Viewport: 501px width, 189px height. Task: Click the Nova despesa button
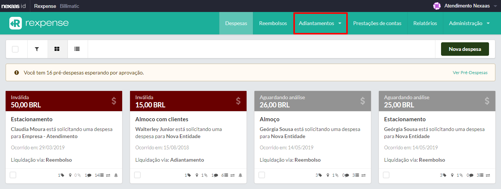point(465,49)
